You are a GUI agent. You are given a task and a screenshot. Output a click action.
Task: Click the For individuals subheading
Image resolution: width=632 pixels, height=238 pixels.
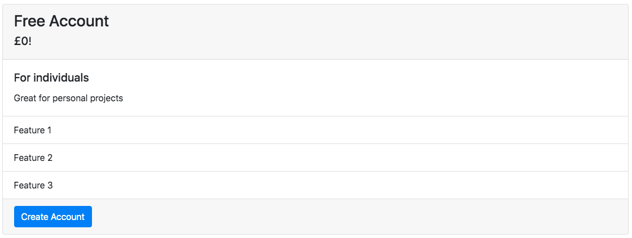click(51, 78)
